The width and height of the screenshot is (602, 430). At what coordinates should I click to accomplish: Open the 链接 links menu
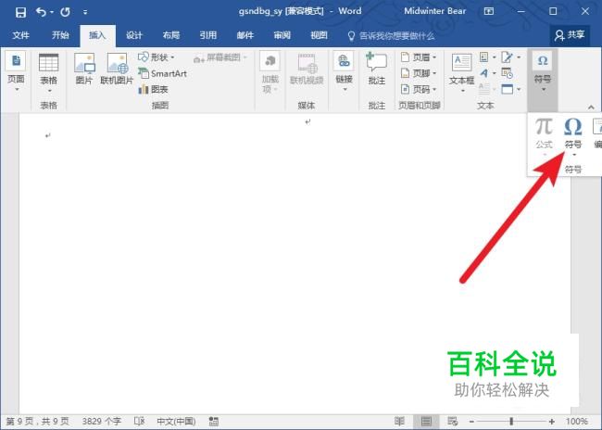344,72
